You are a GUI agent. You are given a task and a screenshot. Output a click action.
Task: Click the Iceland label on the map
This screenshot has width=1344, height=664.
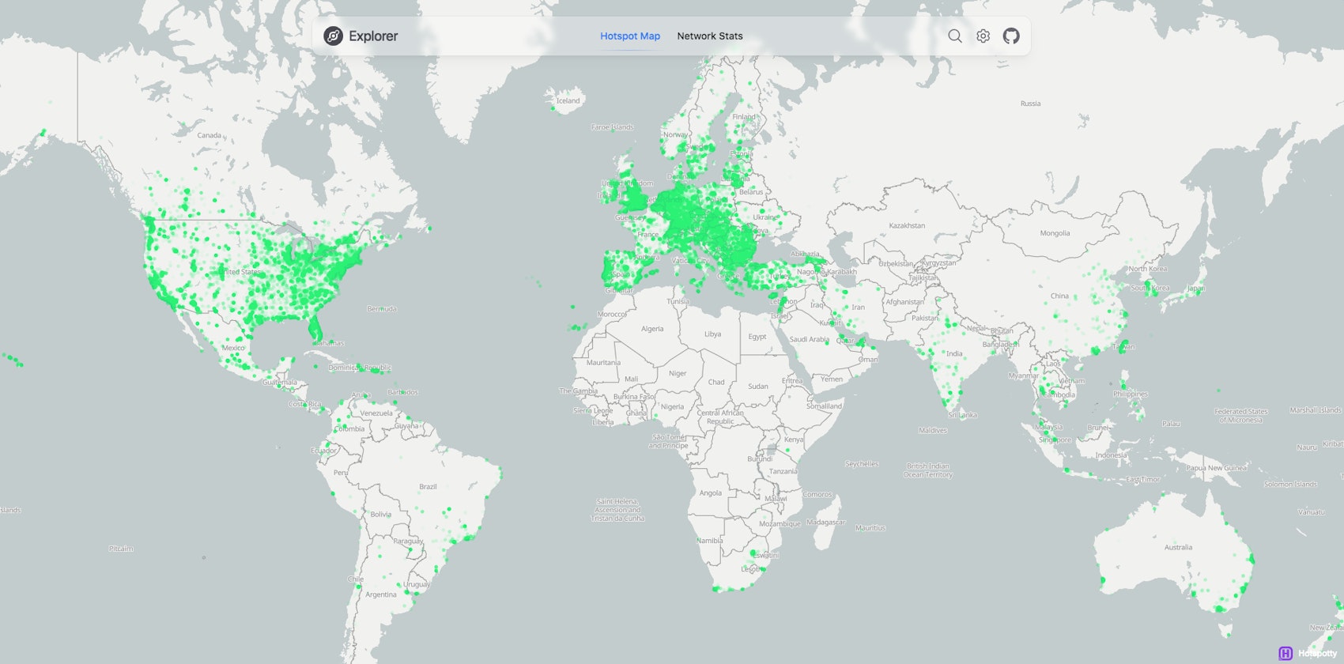(x=568, y=100)
